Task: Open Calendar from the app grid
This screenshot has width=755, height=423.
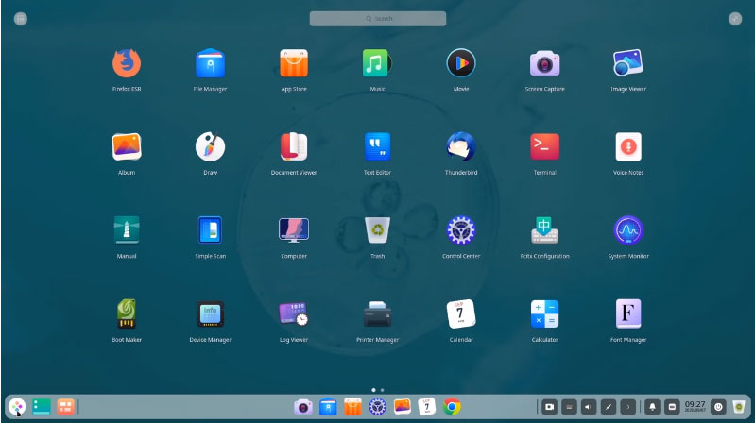Action: [461, 313]
